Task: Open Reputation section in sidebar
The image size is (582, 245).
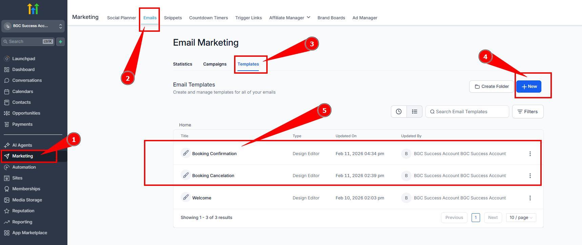Action: coord(23,211)
